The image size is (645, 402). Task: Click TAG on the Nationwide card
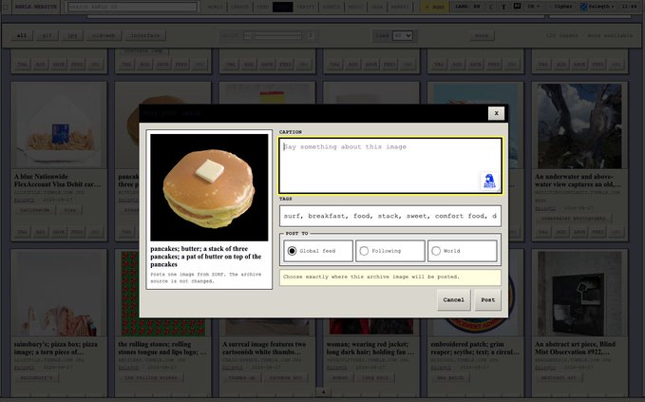[x=22, y=232]
